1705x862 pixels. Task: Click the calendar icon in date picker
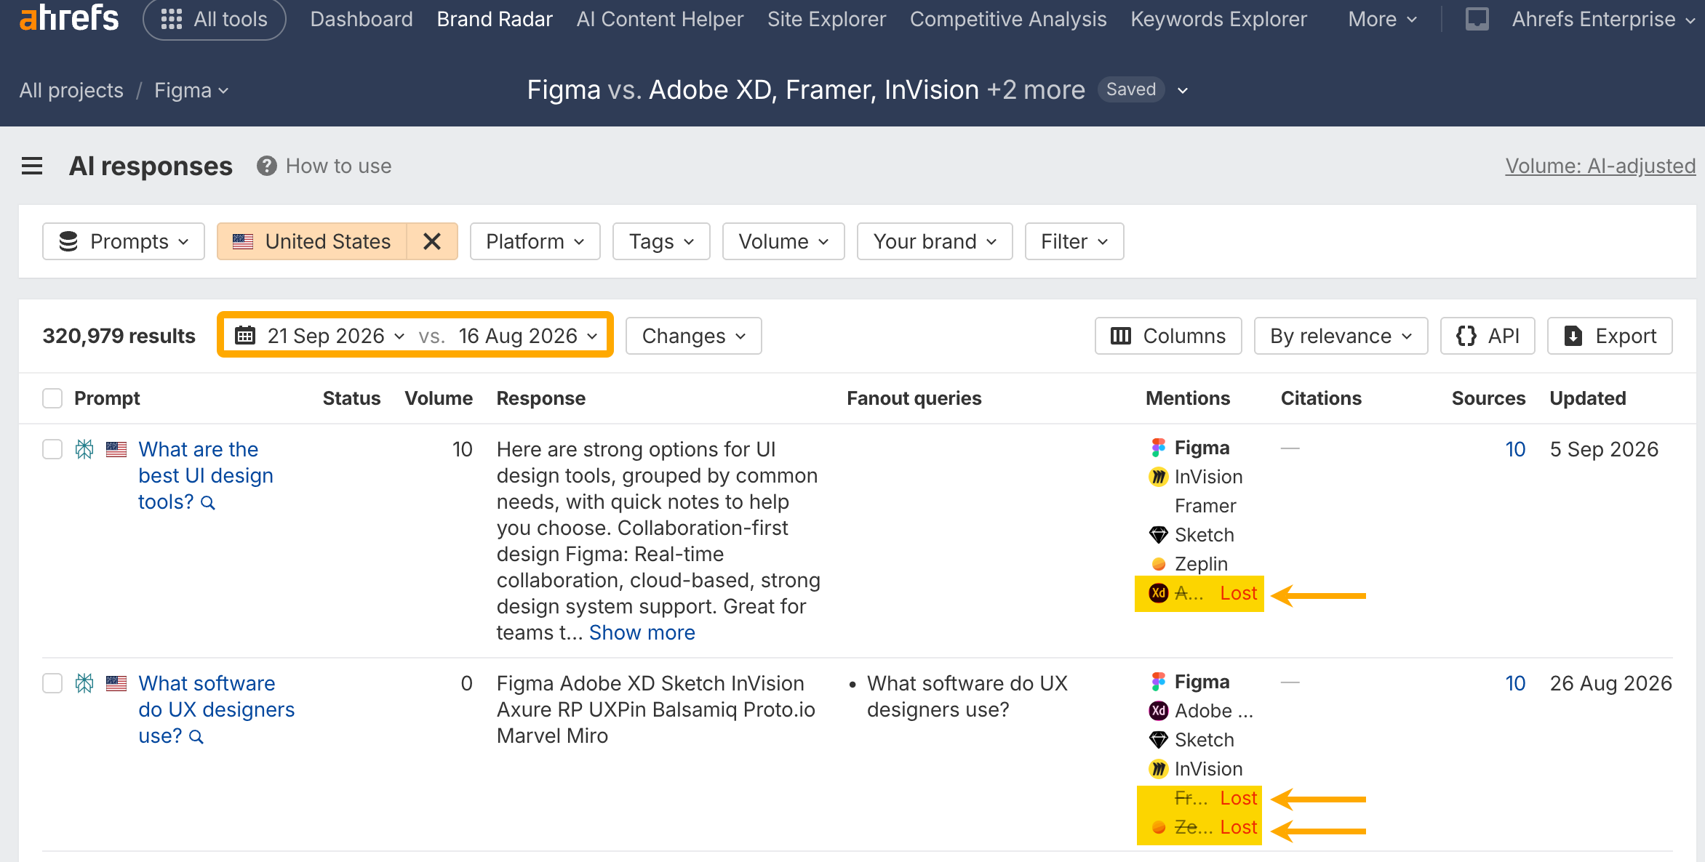tap(245, 335)
